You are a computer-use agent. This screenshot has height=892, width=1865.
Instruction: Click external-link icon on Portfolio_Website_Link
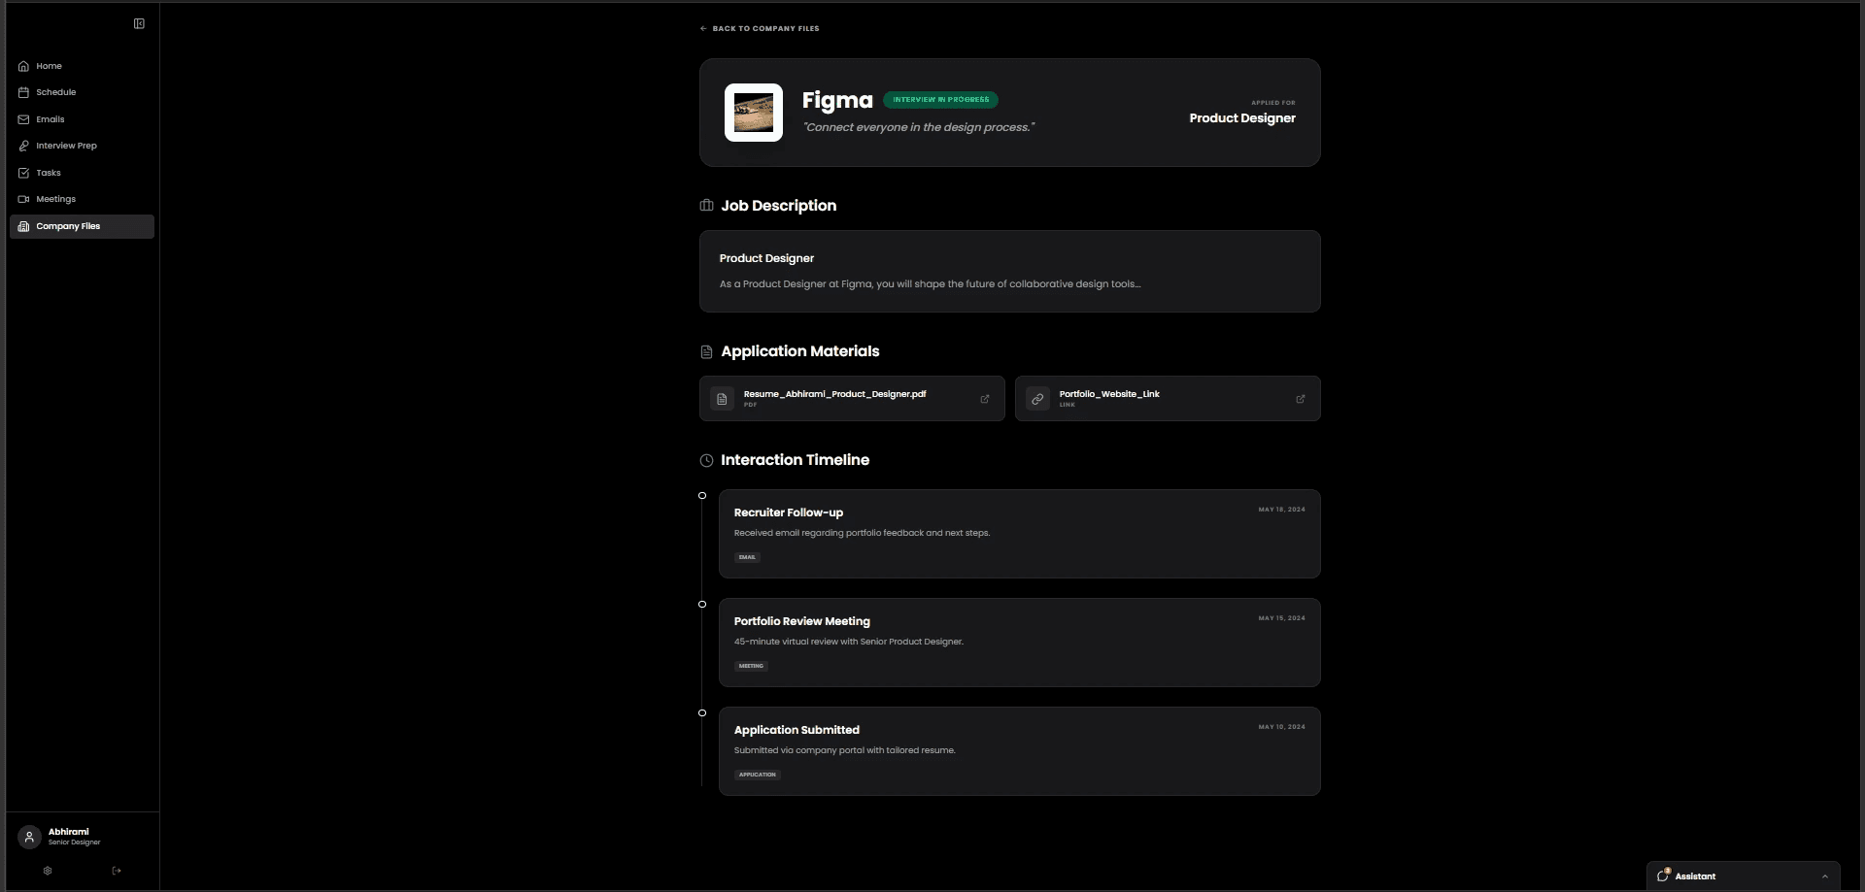(x=1301, y=399)
